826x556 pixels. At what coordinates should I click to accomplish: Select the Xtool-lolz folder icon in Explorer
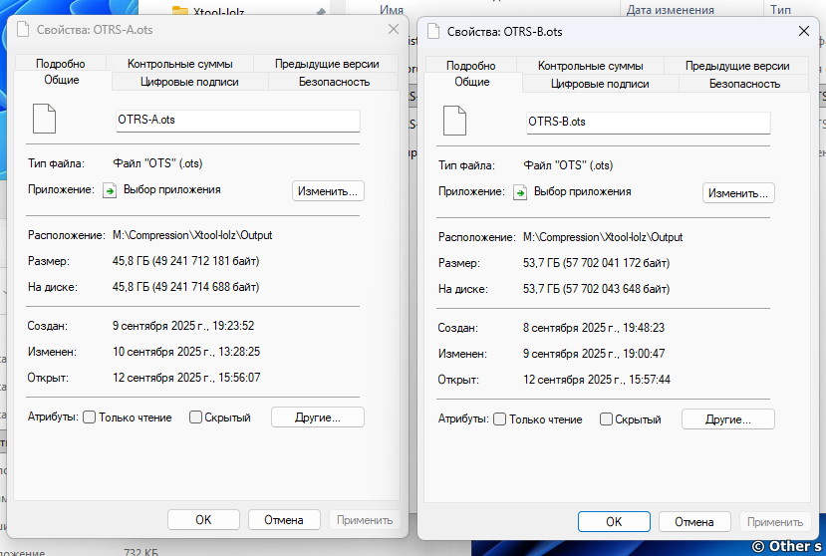coord(180,12)
